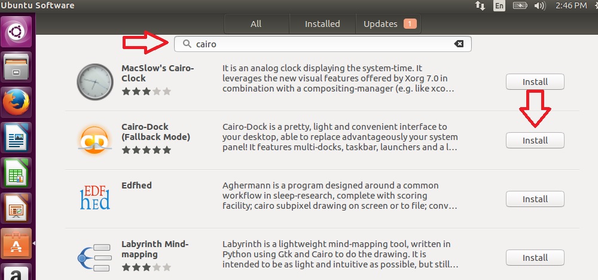The height and width of the screenshot is (280, 598).
Task: Open the Amazon launcher icon
Action: point(16,272)
